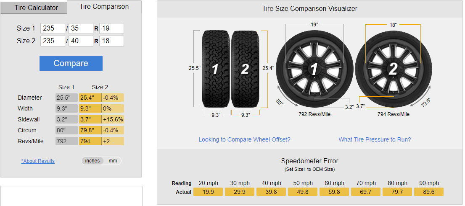
Task: Open Looking to Compare Wheel Offset link
Action: point(244,139)
